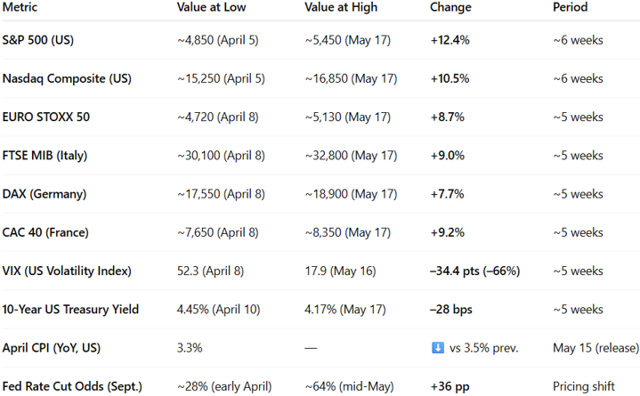The width and height of the screenshot is (640, 396).
Task: Select the –34.4 pts (–66%) change cell
Action: (x=474, y=271)
